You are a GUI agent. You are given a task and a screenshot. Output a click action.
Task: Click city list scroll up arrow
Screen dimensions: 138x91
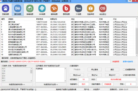(x=31, y=69)
